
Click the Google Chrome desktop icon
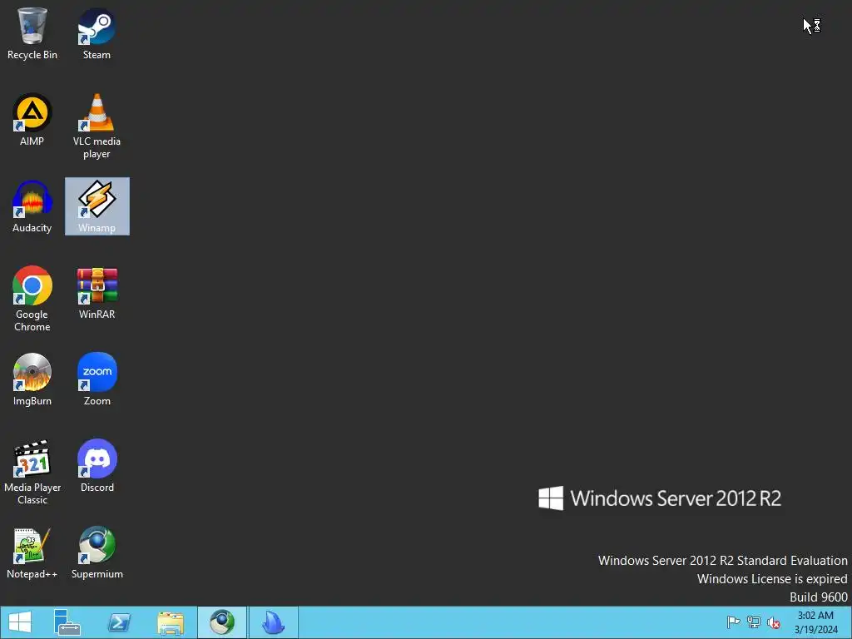pyautogui.click(x=32, y=299)
